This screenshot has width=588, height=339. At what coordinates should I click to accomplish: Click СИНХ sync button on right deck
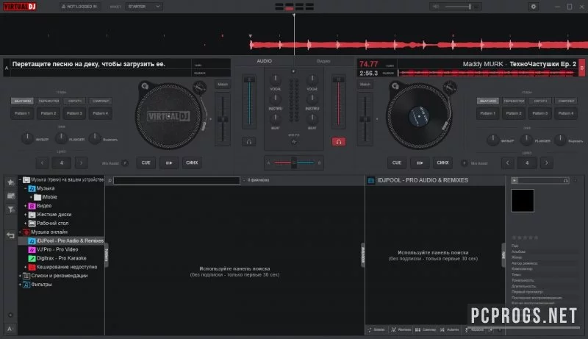pyautogui.click(x=442, y=163)
